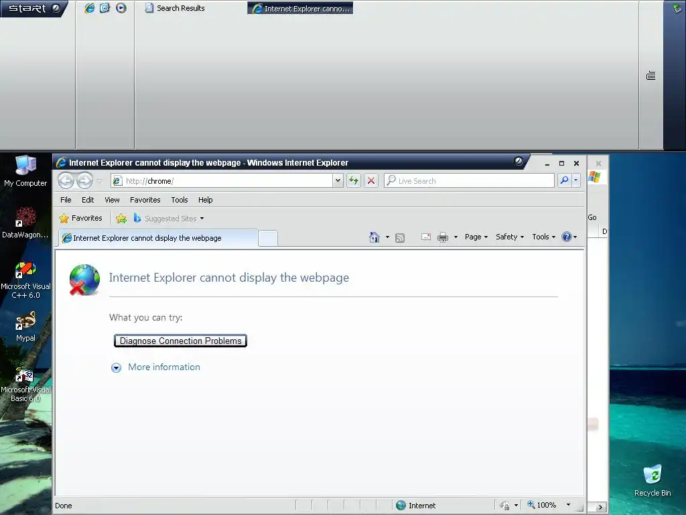Click the on-screen keyboard tray icon
Image resolution: width=686 pixels, height=515 pixels.
tap(651, 76)
